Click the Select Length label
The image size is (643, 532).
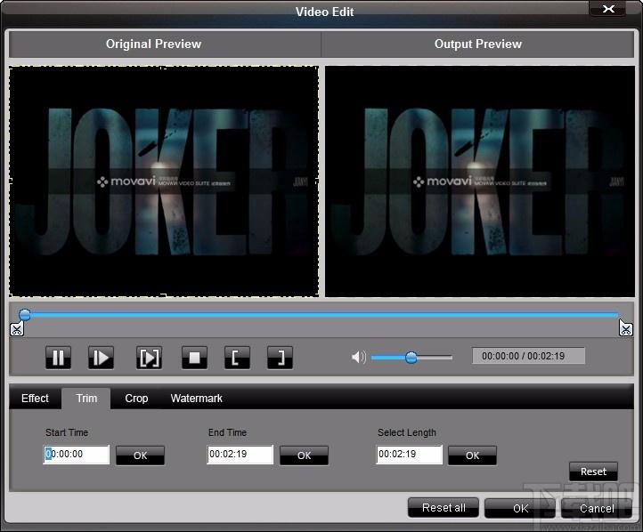407,432
